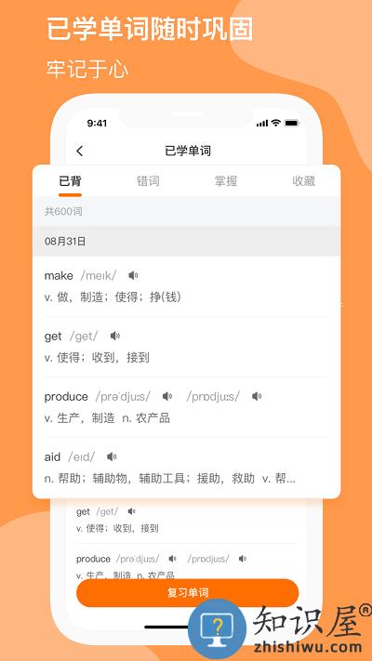Play pronunciation audio for aid
This screenshot has height=661, width=372.
pos(112,456)
